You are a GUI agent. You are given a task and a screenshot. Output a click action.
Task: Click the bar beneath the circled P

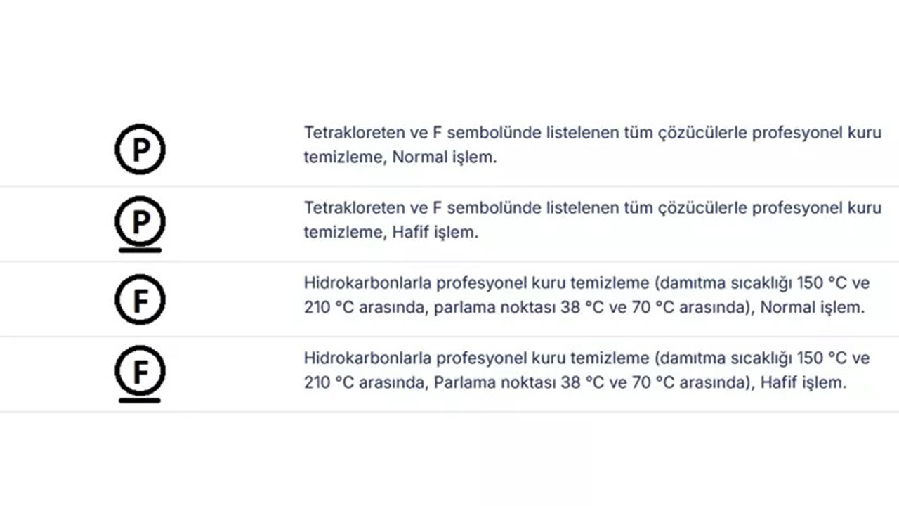(x=140, y=249)
